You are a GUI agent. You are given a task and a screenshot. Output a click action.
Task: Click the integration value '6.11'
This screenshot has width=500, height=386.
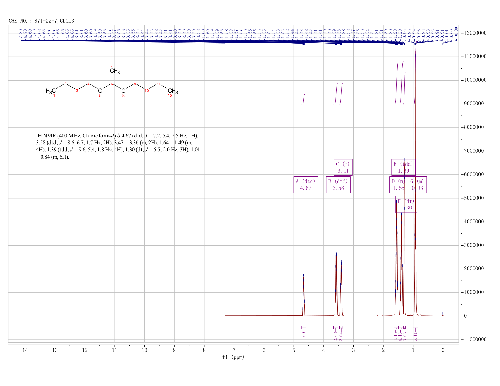click(415, 336)
